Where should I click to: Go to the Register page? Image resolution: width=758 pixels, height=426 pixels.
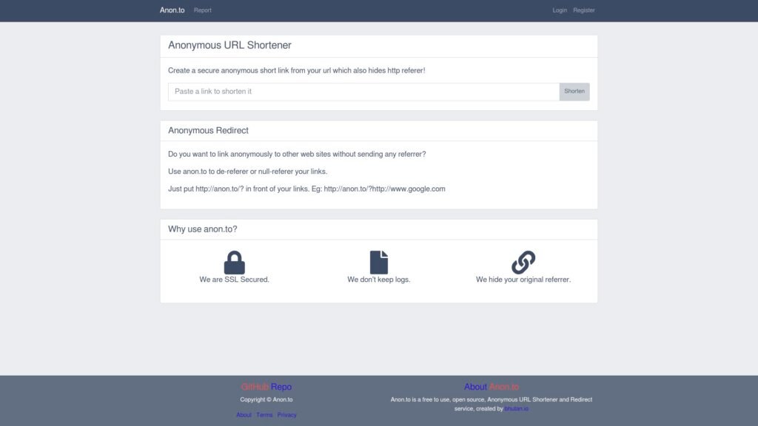584,10
